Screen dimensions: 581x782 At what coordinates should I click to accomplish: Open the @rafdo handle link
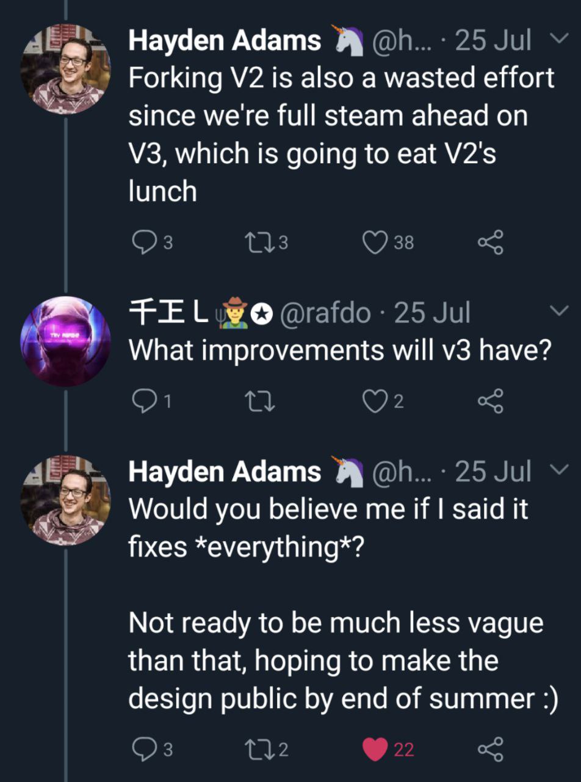click(x=325, y=313)
